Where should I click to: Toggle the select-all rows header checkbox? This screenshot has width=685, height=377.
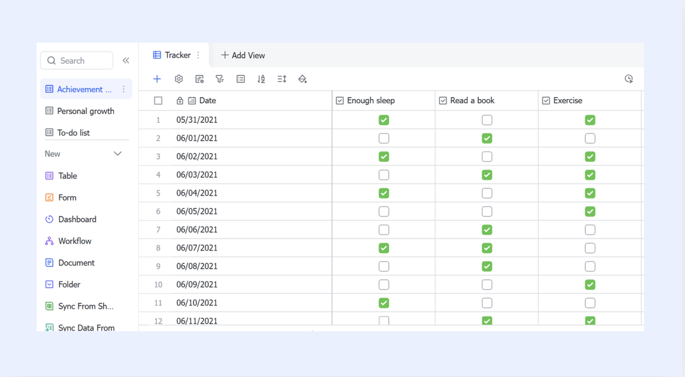158,100
